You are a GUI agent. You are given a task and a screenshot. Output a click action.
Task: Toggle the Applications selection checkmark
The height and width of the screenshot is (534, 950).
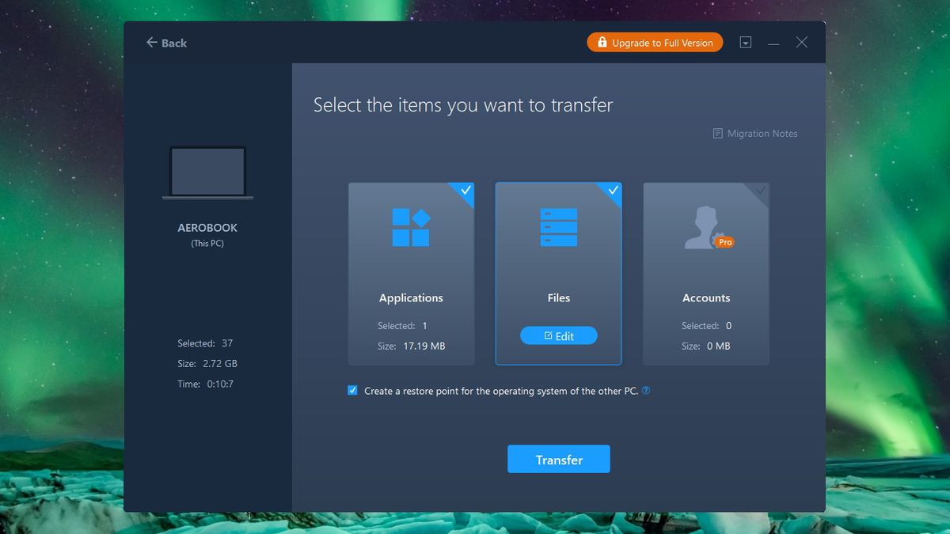click(x=465, y=191)
